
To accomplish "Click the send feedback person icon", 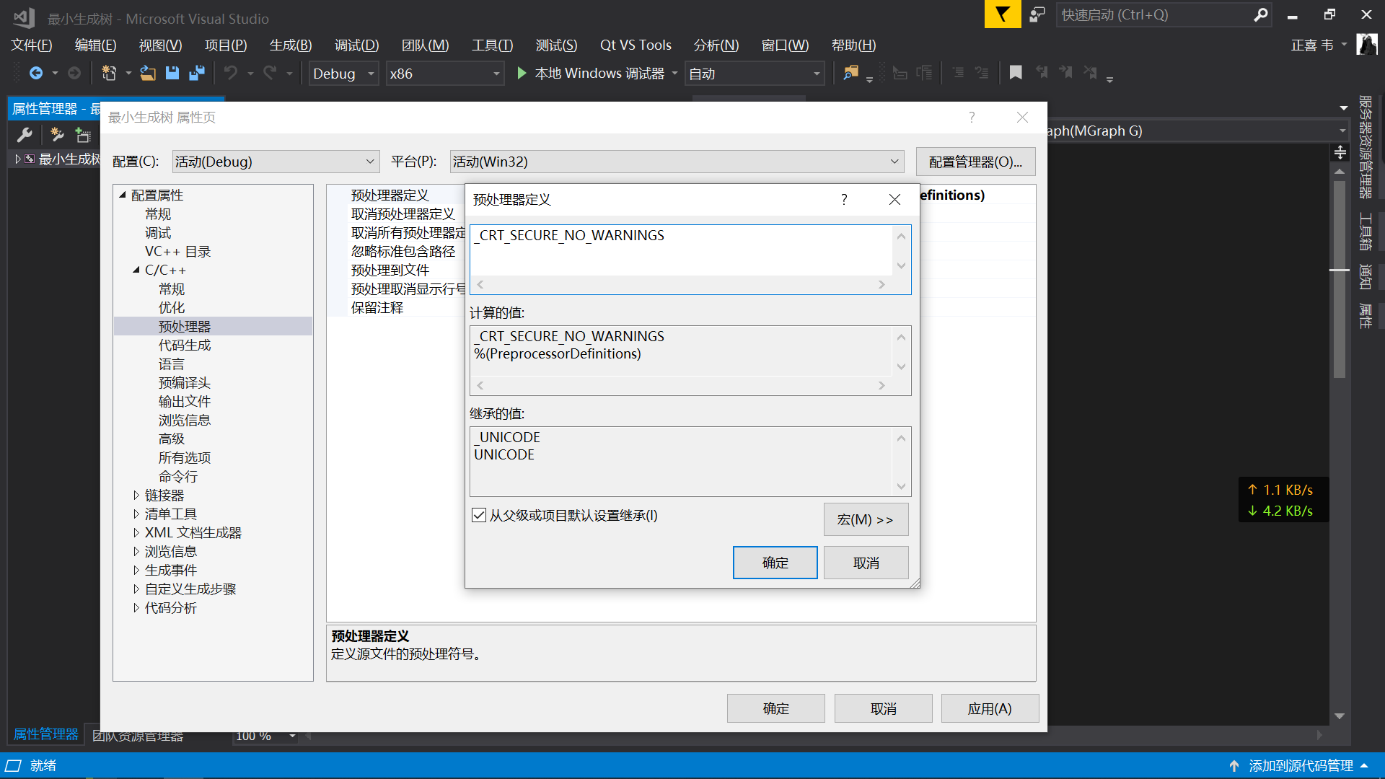I will 1037,14.
